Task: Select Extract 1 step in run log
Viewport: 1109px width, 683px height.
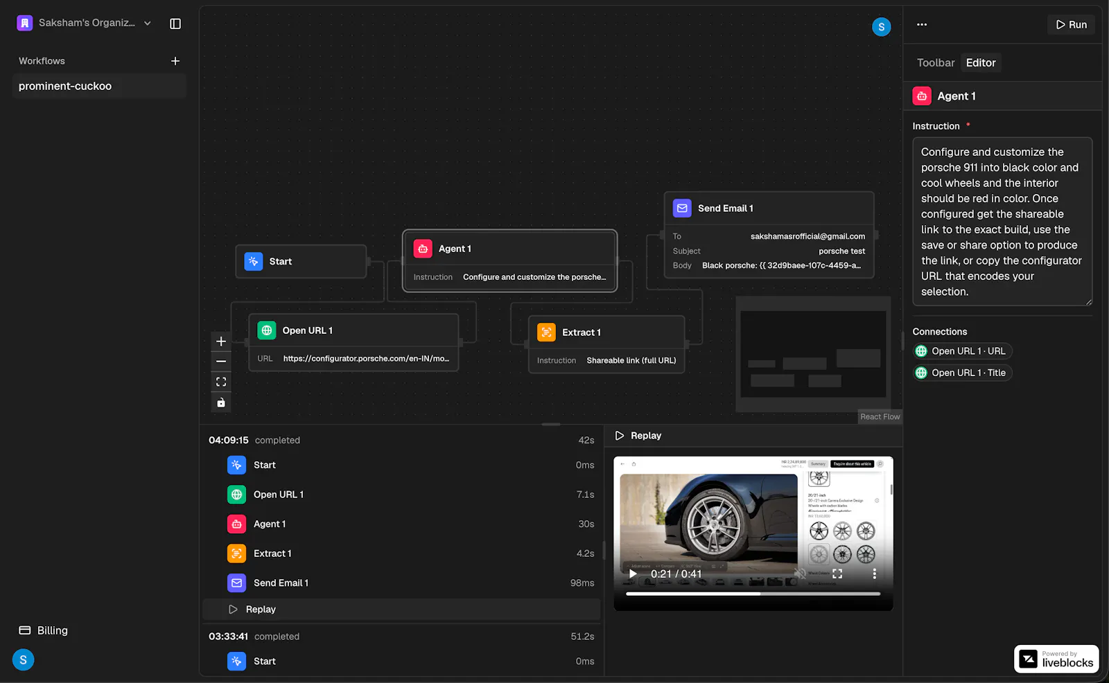Action: pos(401,553)
